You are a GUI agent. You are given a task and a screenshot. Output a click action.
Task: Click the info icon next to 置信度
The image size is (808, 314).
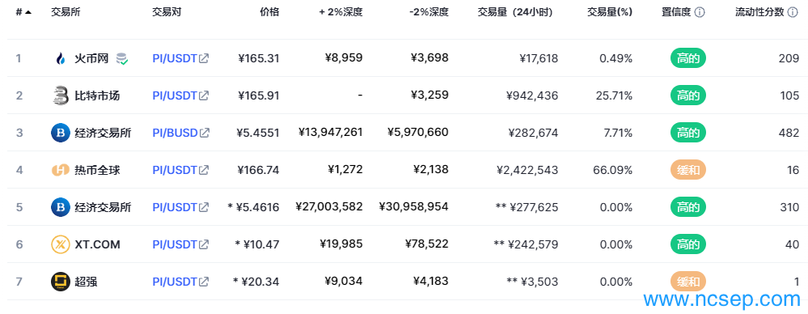700,12
